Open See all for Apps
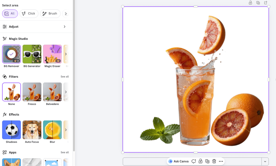The image size is (276, 166). [65, 152]
